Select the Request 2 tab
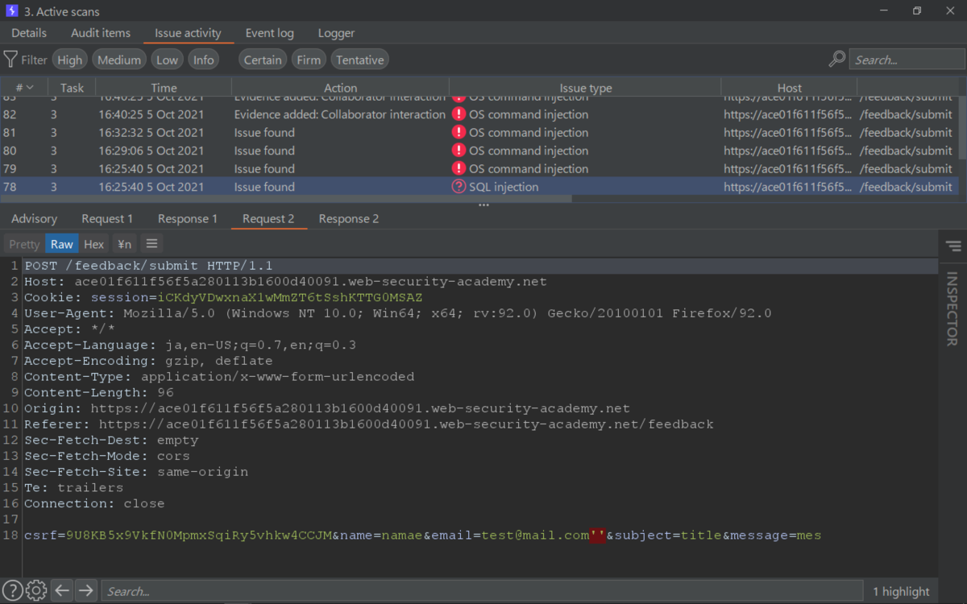 pos(268,218)
